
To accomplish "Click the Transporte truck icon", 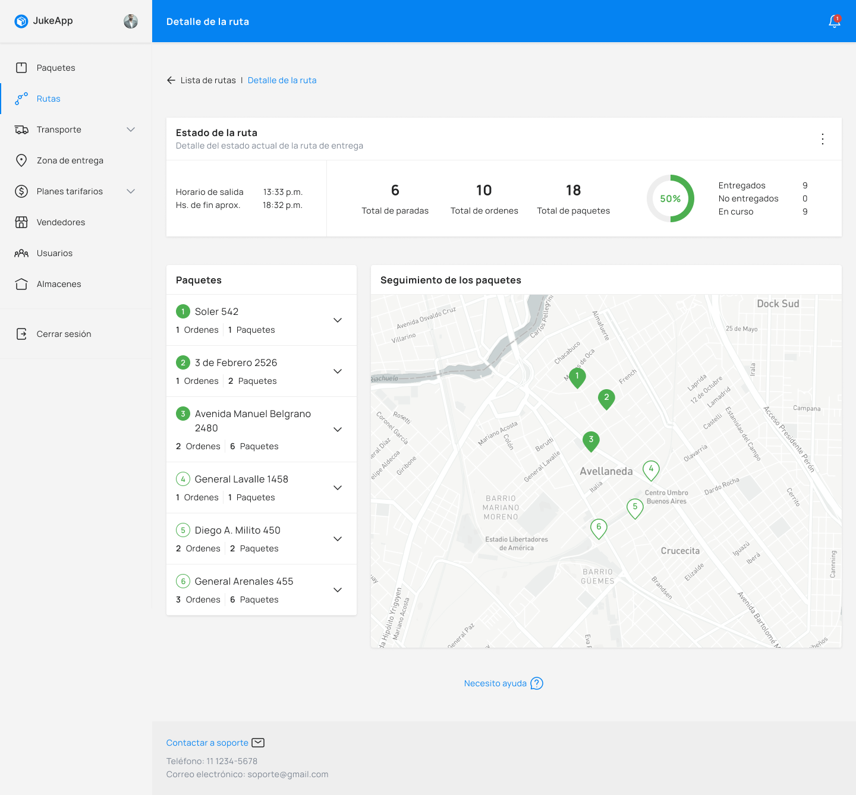I will (21, 130).
